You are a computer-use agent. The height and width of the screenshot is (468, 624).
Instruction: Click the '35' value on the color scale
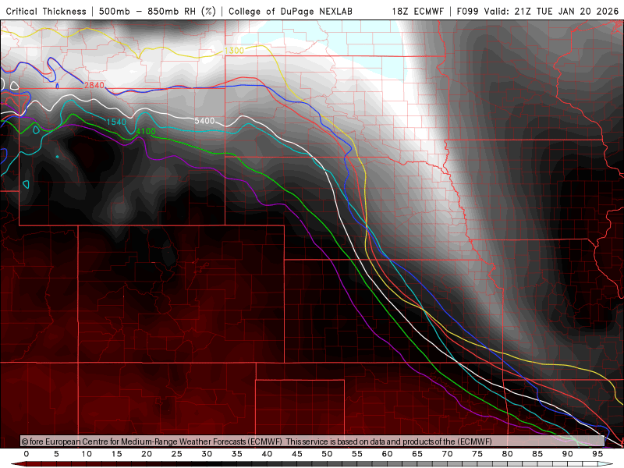tap(237, 454)
